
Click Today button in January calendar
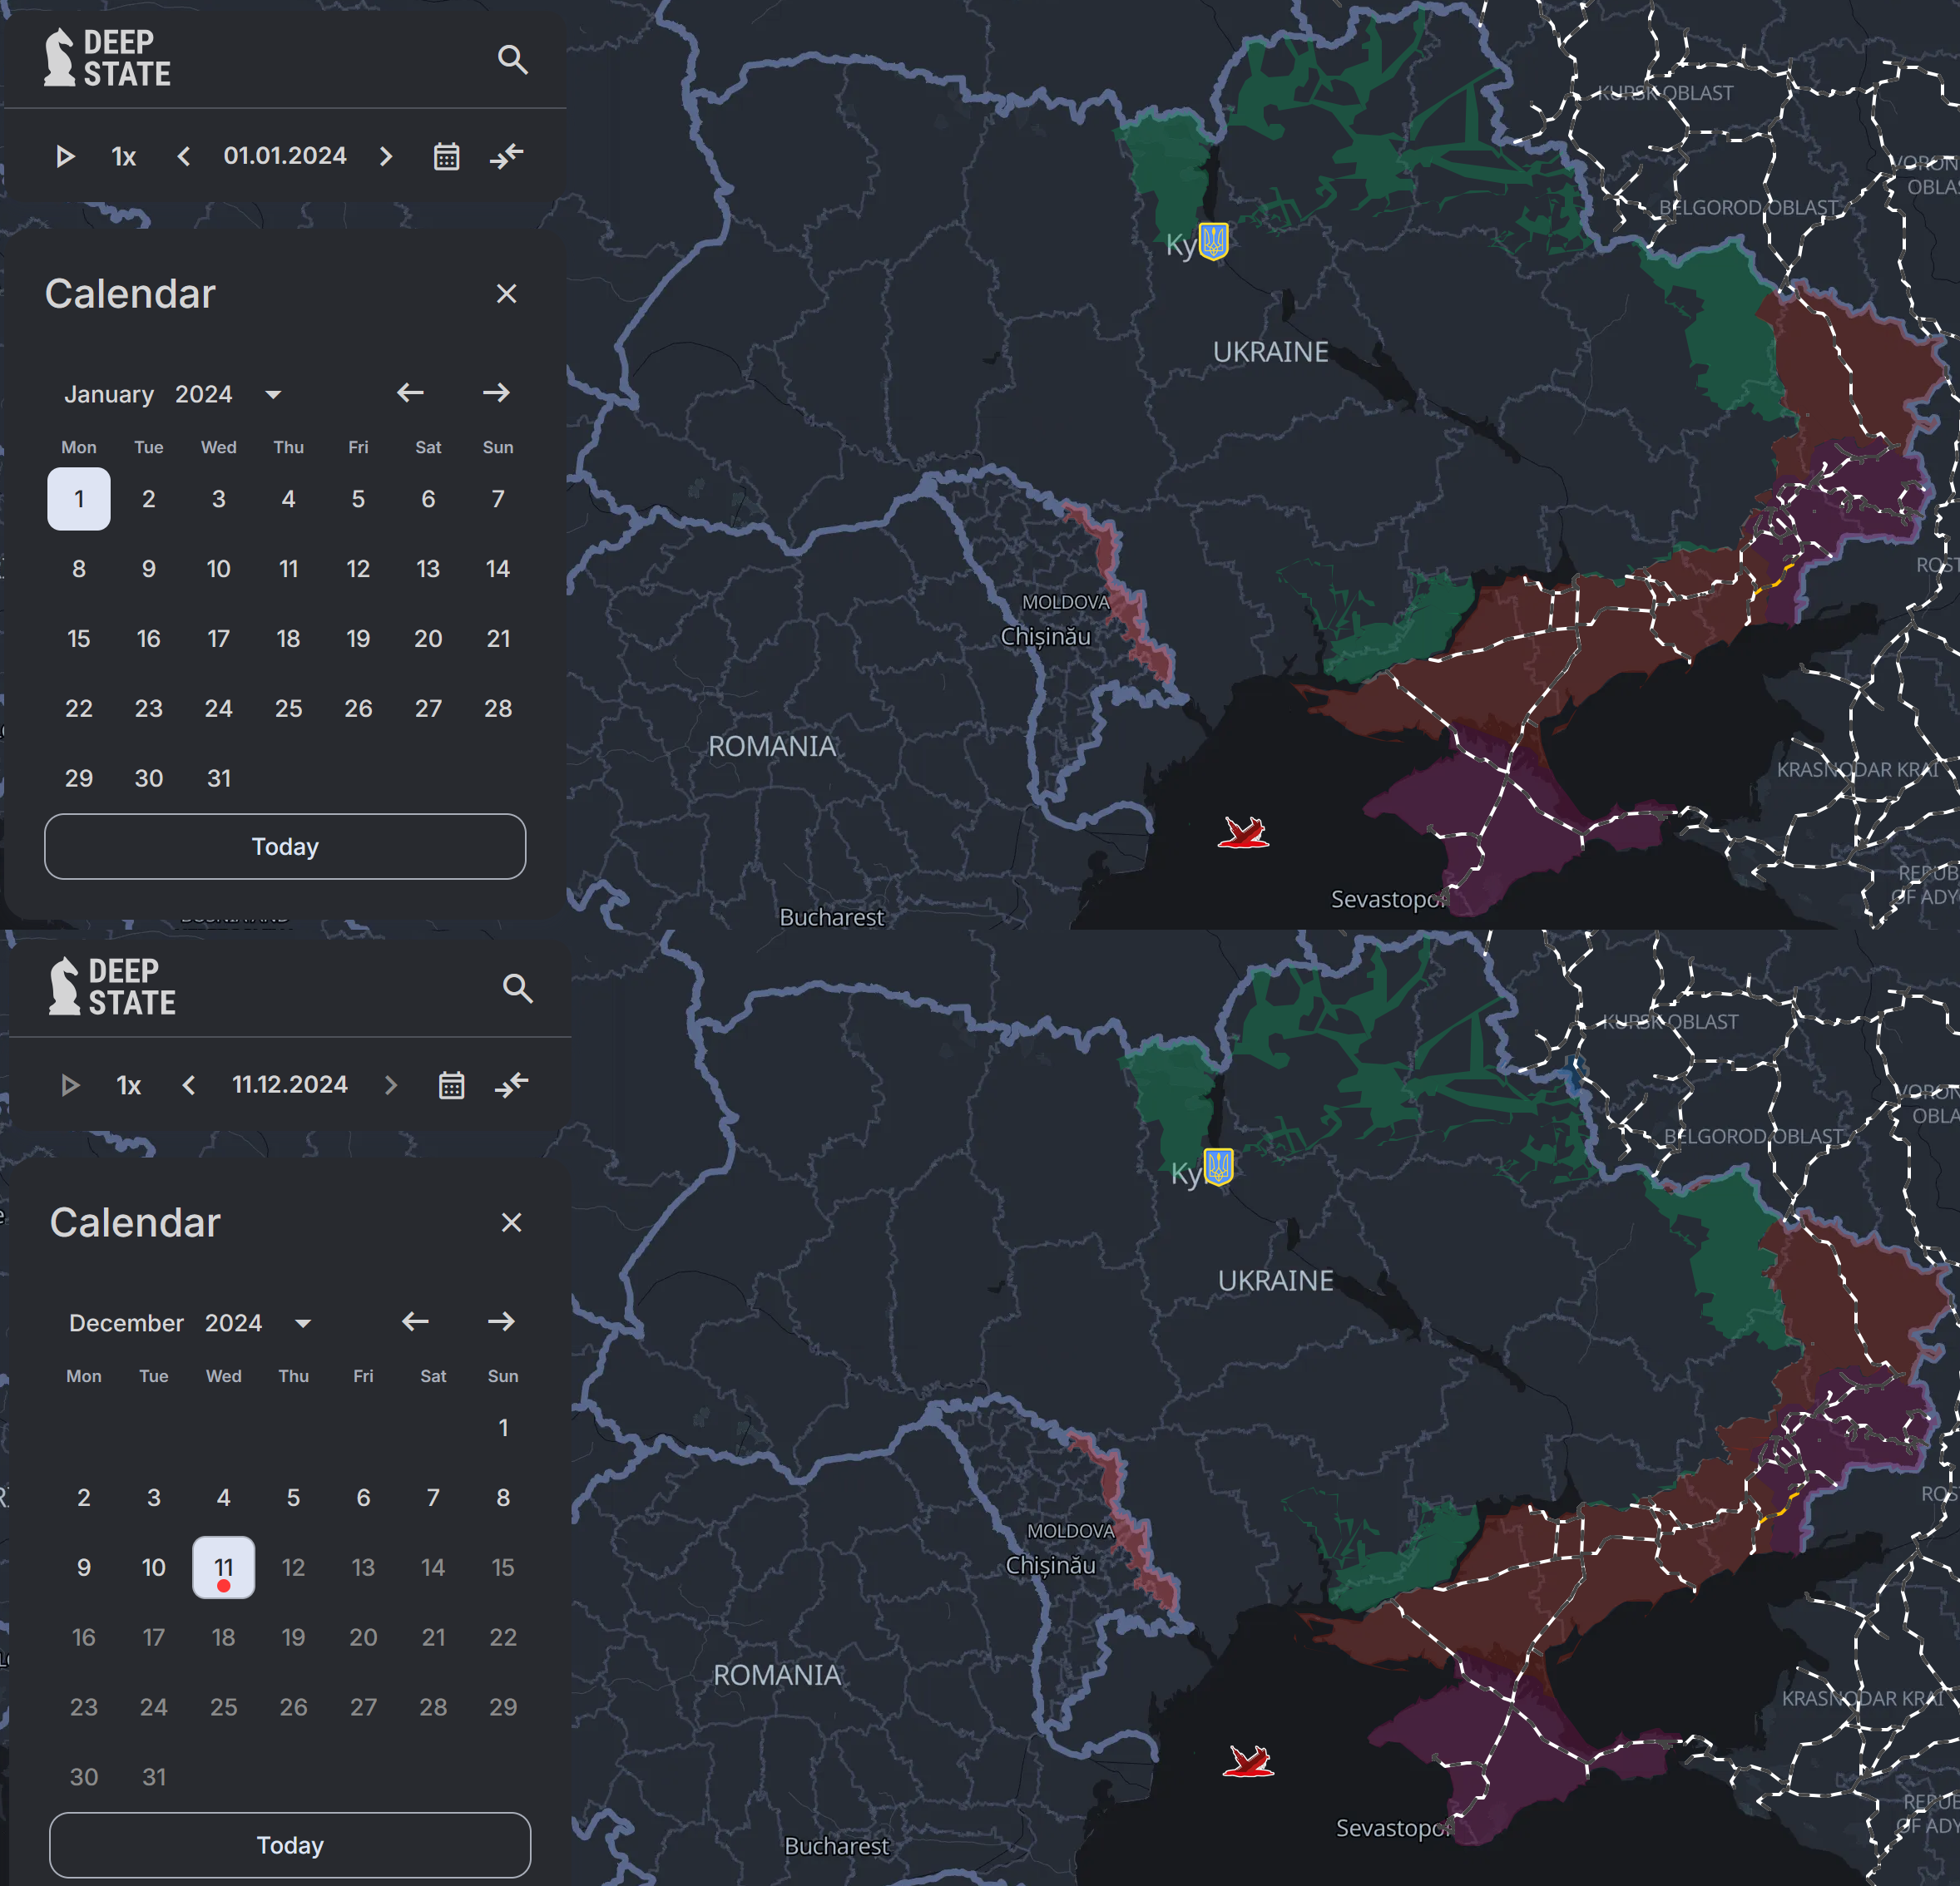pyautogui.click(x=285, y=847)
